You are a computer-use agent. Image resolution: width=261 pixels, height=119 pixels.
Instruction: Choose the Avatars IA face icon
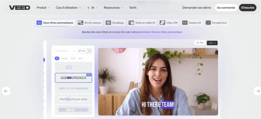click(x=185, y=23)
